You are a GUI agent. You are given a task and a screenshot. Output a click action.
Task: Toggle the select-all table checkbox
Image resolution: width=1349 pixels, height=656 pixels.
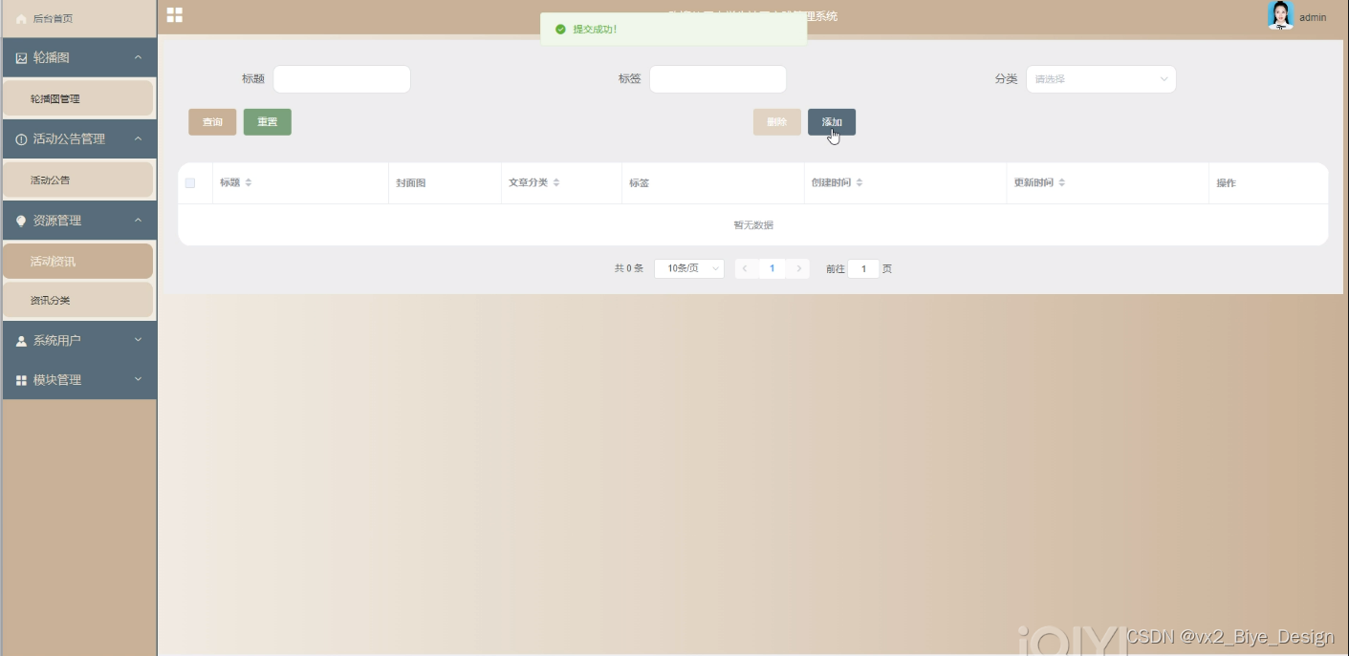(190, 183)
